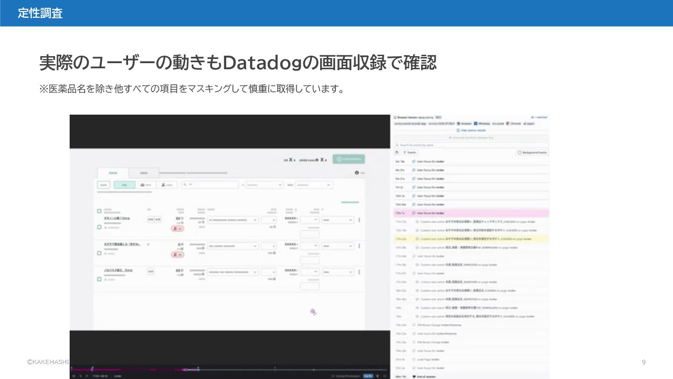Click Hide session details link
The width and height of the screenshot is (673, 379).
tap(471, 131)
